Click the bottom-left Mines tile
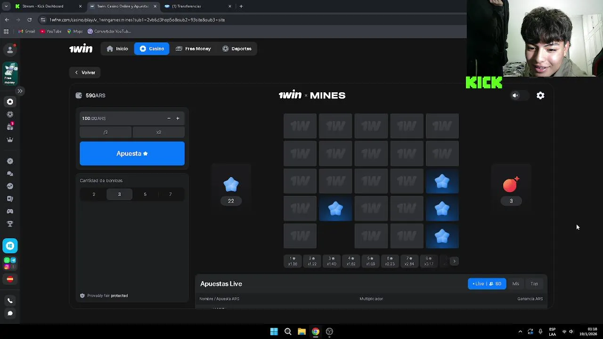Image resolution: width=603 pixels, height=339 pixels. tap(300, 236)
